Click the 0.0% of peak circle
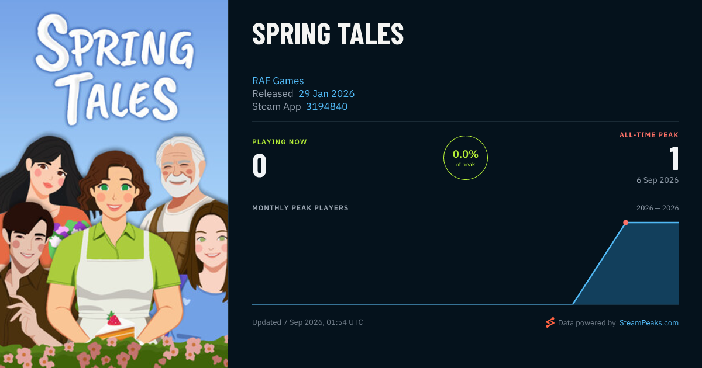 466,158
